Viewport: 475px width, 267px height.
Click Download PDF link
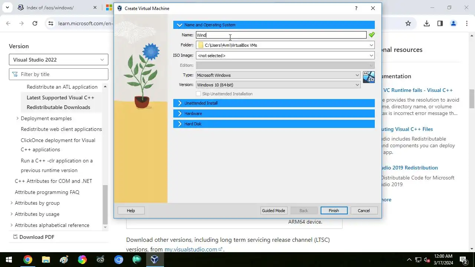pyautogui.click(x=34, y=237)
